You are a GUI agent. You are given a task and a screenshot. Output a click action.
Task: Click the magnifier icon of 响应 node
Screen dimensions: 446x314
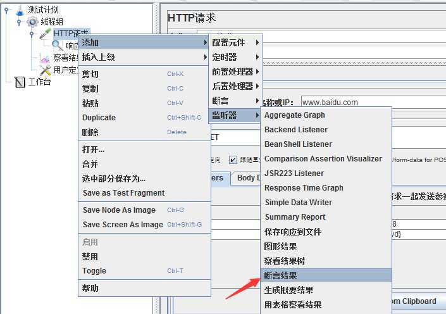(58, 45)
